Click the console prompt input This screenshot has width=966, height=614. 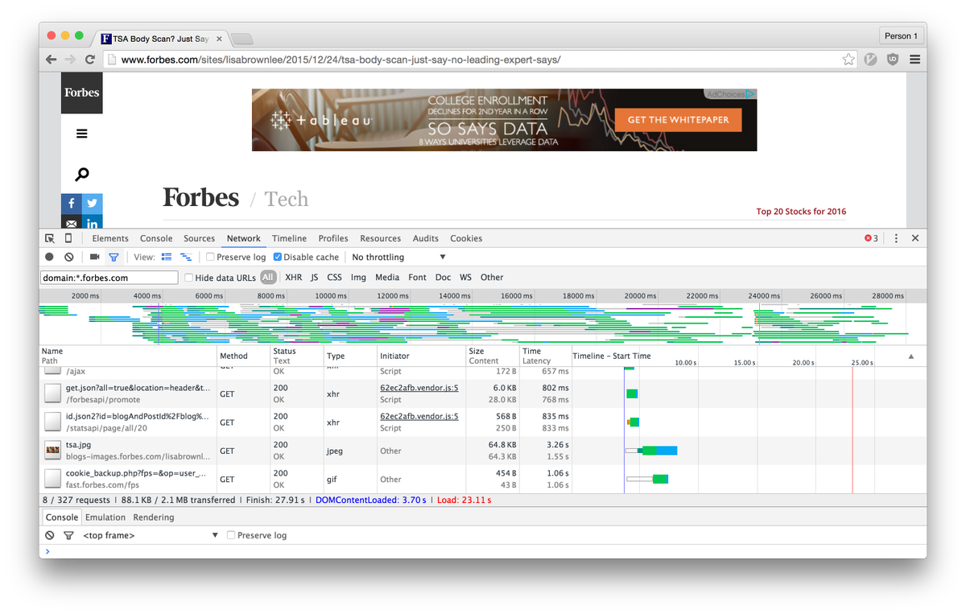[483, 551]
